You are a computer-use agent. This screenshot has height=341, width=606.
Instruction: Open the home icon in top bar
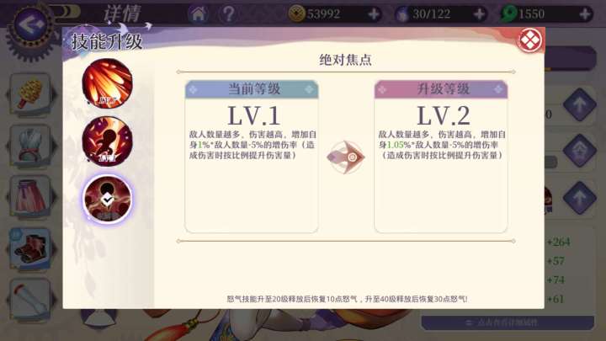[199, 14]
